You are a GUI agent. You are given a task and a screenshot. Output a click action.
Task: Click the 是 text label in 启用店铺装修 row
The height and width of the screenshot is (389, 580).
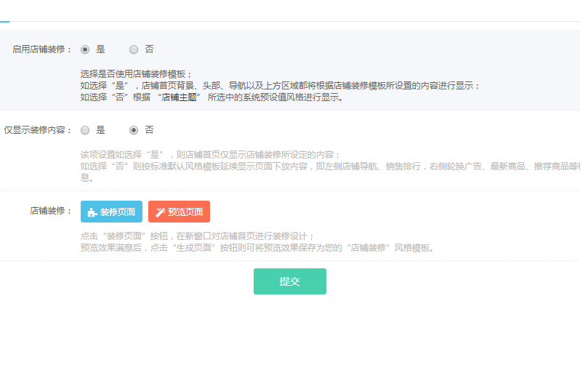[100, 49]
